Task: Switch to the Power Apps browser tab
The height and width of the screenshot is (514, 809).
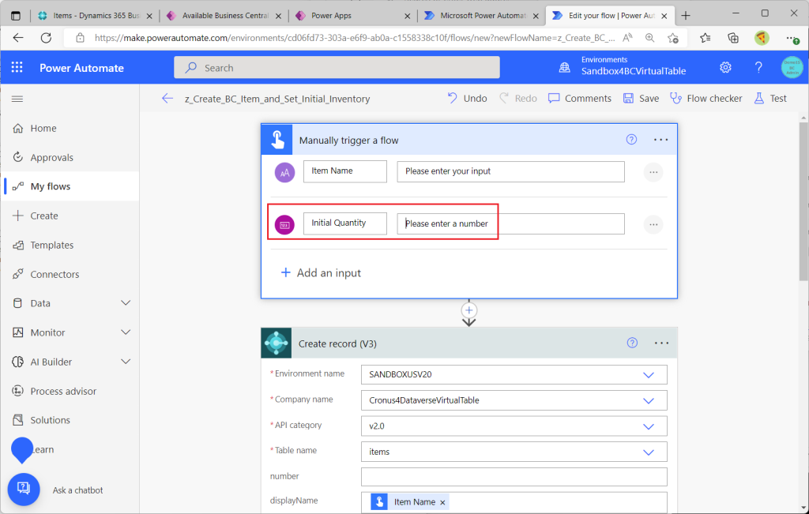Action: [352, 16]
